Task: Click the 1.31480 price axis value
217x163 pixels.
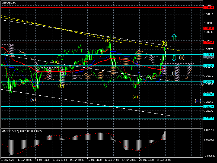Action: tap(209, 23)
